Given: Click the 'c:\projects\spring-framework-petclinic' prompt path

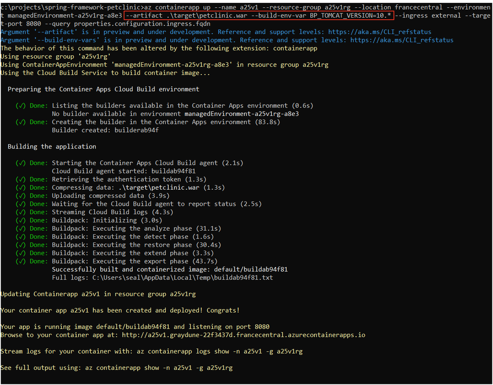Looking at the screenshot, I should point(71,7).
